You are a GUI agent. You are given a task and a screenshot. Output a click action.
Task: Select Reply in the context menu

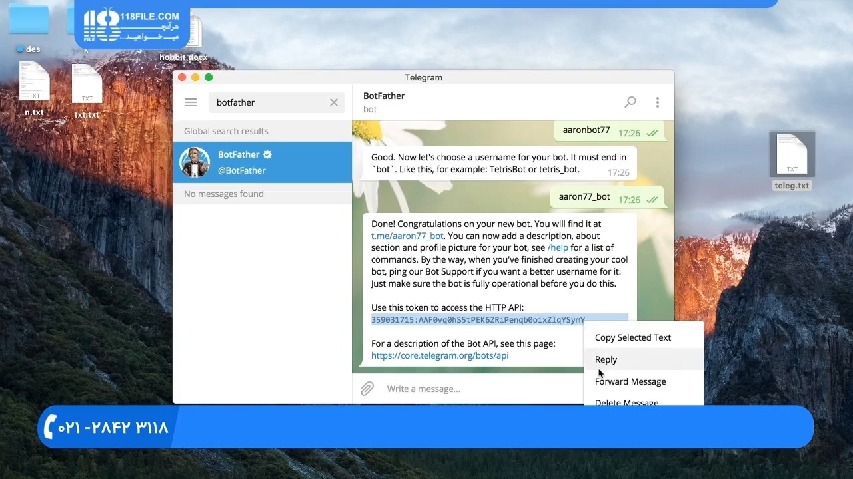[x=606, y=359]
